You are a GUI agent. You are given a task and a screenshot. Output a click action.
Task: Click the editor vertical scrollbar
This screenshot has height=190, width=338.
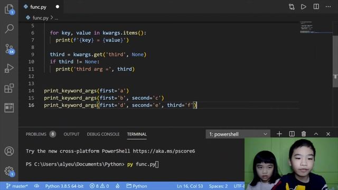335,61
